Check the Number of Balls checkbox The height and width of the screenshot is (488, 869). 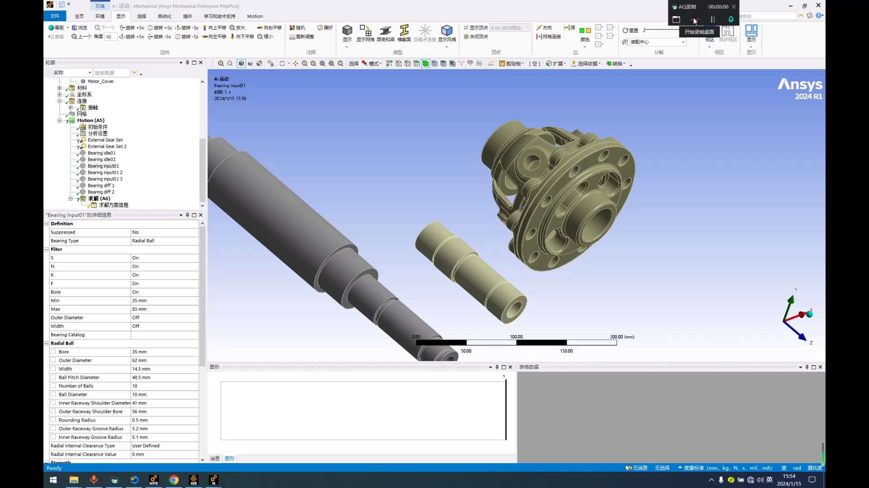[53, 386]
